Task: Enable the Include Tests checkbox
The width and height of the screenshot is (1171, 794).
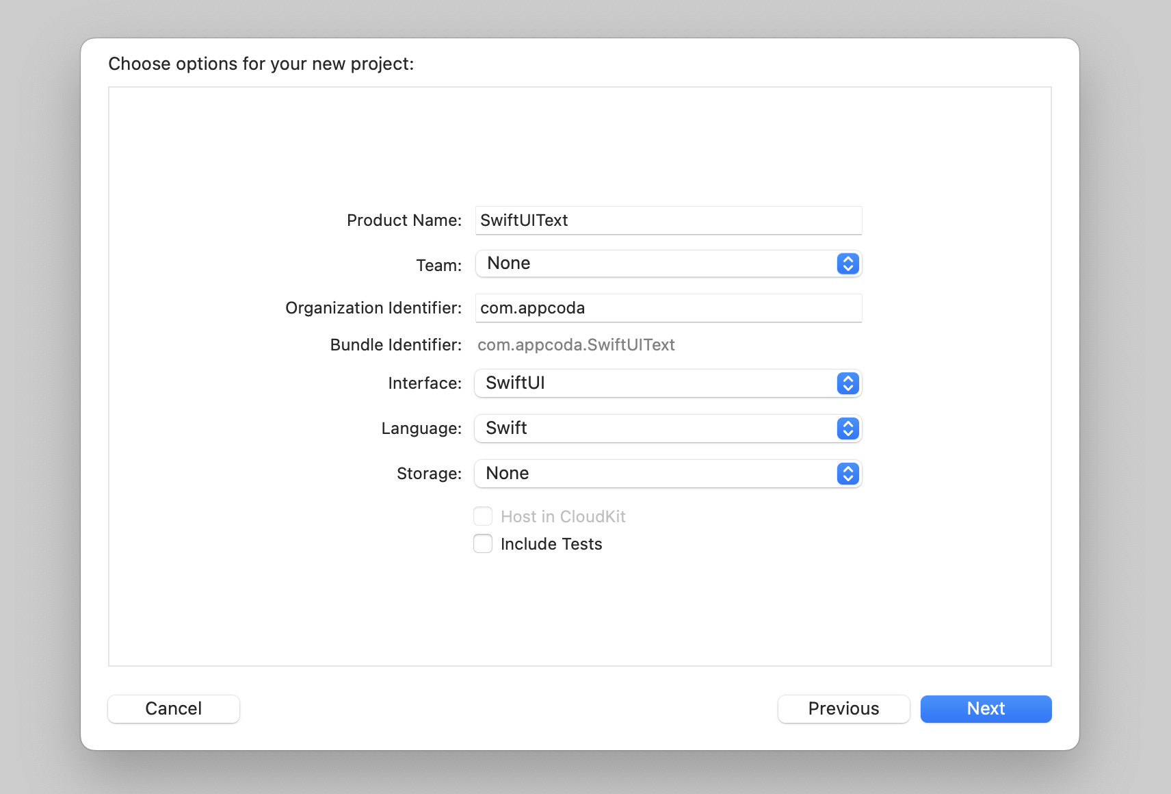Action: [x=483, y=543]
